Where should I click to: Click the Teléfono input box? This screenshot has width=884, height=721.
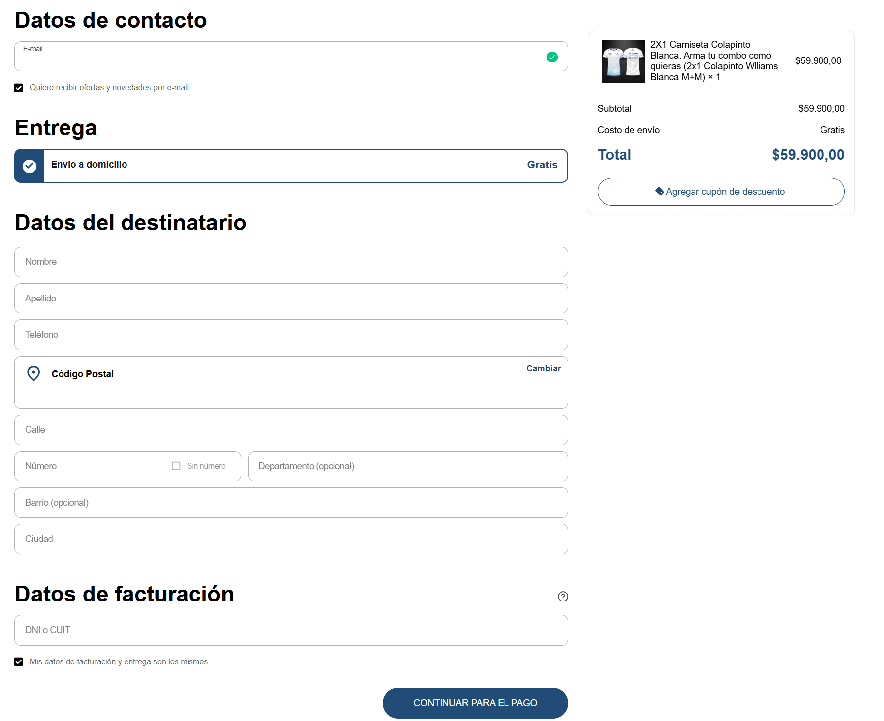(x=291, y=335)
